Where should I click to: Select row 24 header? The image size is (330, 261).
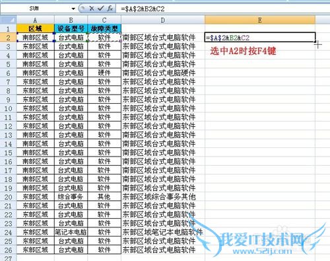point(8,232)
